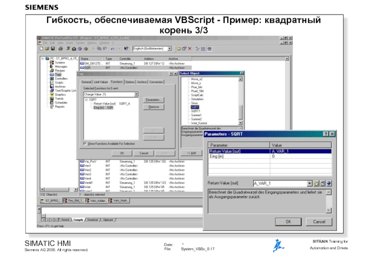This screenshot has height=254, width=366.
Task: Click Eing [in] SQR entry in function tree
Action: point(103,108)
